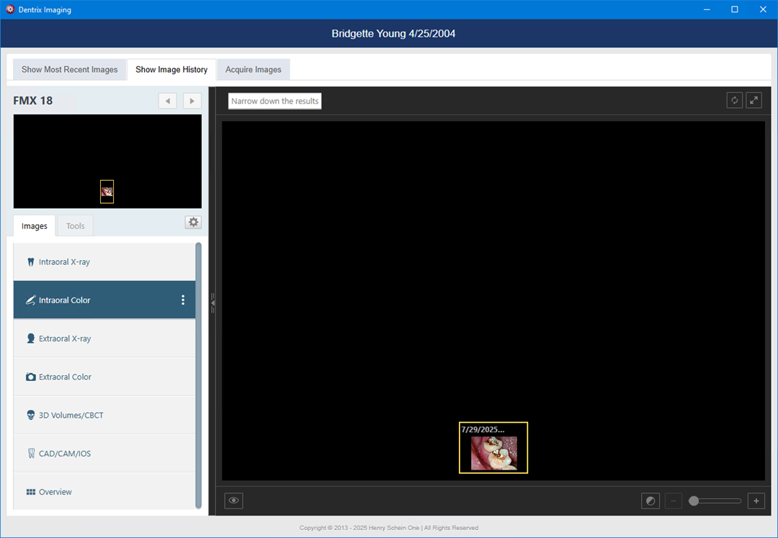This screenshot has height=538, width=778.
Task: Toggle the eye visibility button
Action: [x=233, y=501]
